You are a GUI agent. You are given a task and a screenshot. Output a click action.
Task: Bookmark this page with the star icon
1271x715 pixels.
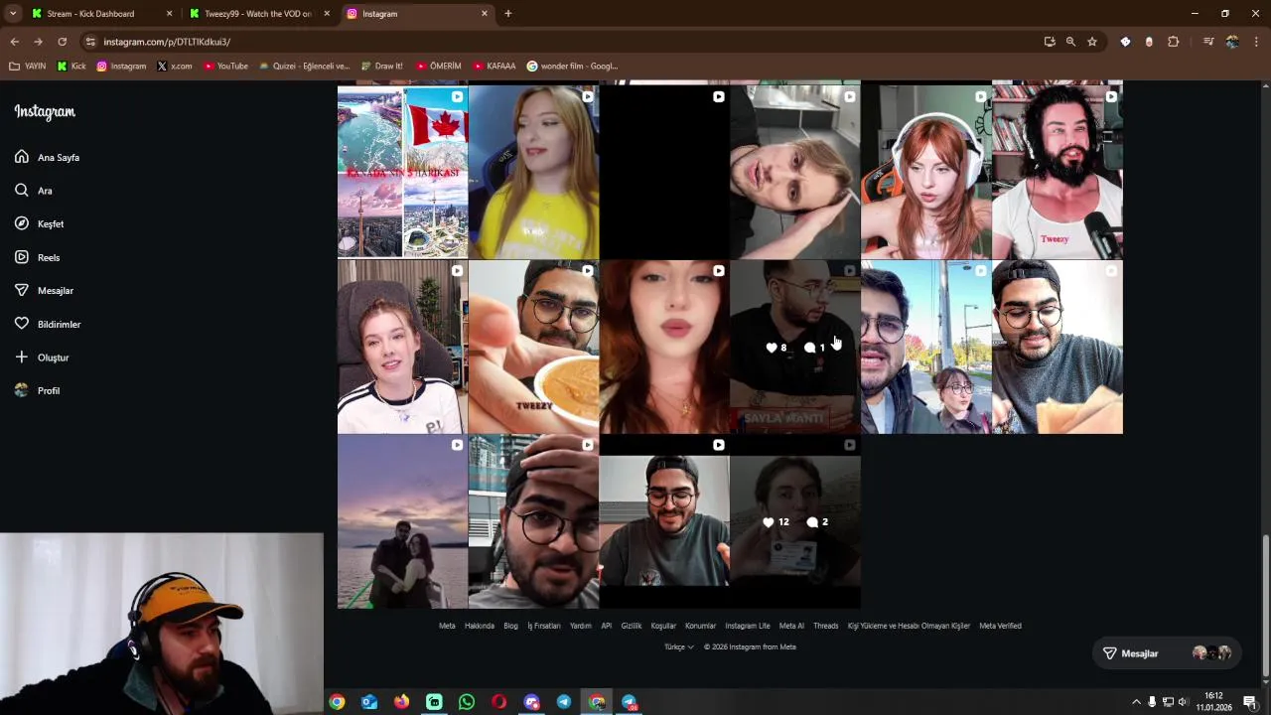[x=1092, y=42]
